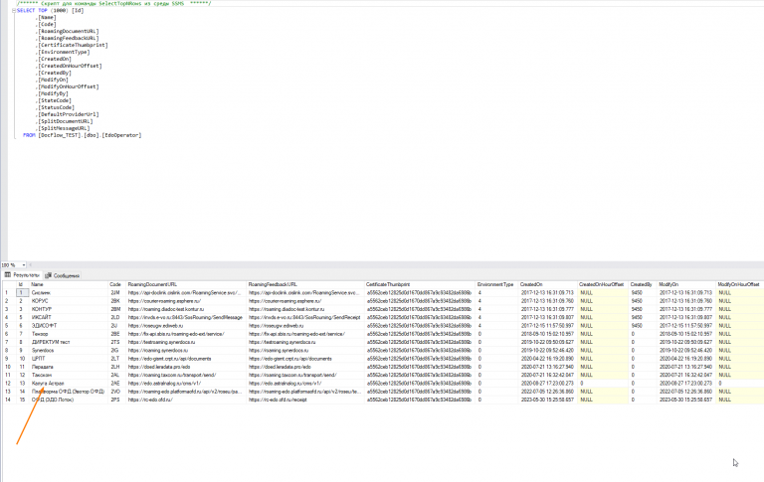This screenshot has height=482, width=764.
Task: Place cursor on [DefaultProviderUrl] in the query
Action: [69, 114]
